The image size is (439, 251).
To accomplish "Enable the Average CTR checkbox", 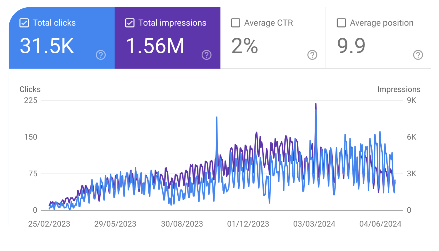I will tap(236, 23).
